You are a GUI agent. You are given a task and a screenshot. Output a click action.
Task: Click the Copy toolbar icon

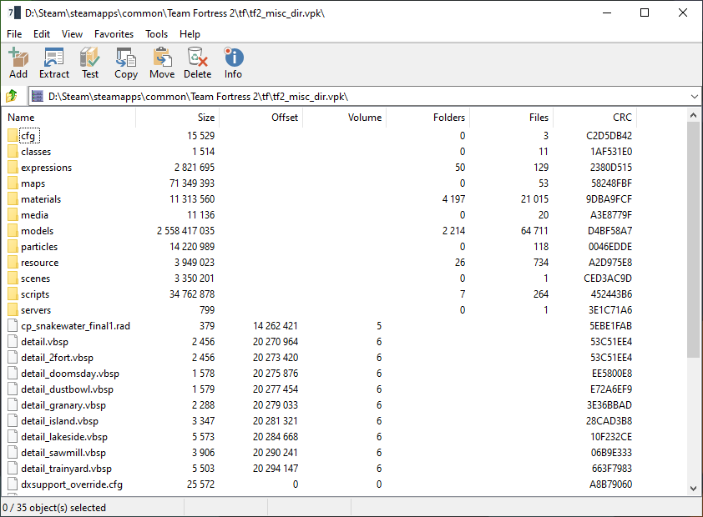click(126, 63)
